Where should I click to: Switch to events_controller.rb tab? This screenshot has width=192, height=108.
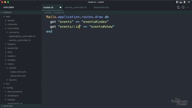click(76, 7)
